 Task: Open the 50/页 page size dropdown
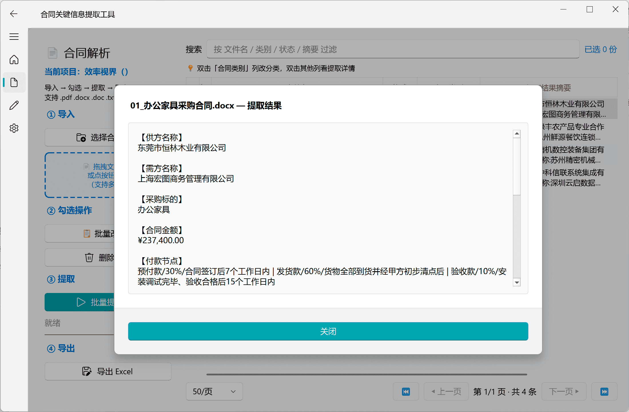point(214,391)
